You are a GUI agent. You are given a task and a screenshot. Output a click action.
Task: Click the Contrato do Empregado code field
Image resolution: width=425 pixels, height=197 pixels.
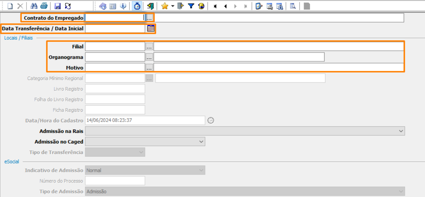point(115,18)
